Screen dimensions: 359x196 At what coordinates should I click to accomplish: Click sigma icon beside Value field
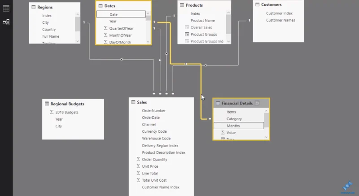click(x=223, y=132)
